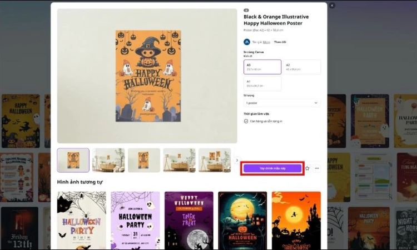Pick the A1 print size option
The width and height of the screenshot is (417, 250).
tap(262, 83)
